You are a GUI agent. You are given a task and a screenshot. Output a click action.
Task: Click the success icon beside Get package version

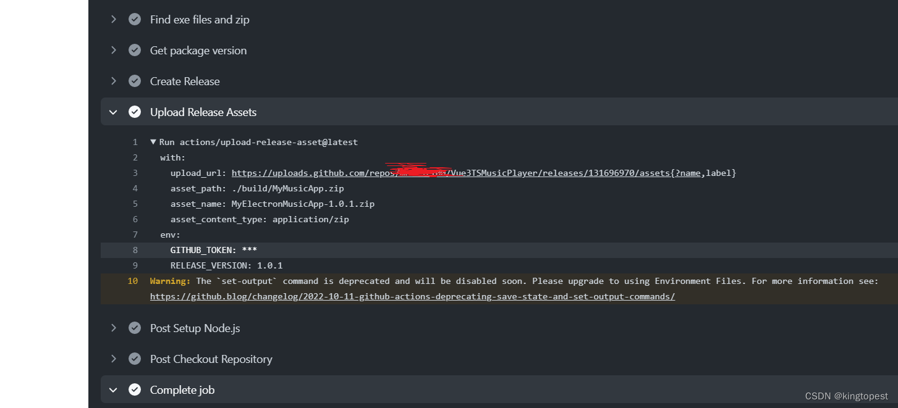click(x=135, y=50)
